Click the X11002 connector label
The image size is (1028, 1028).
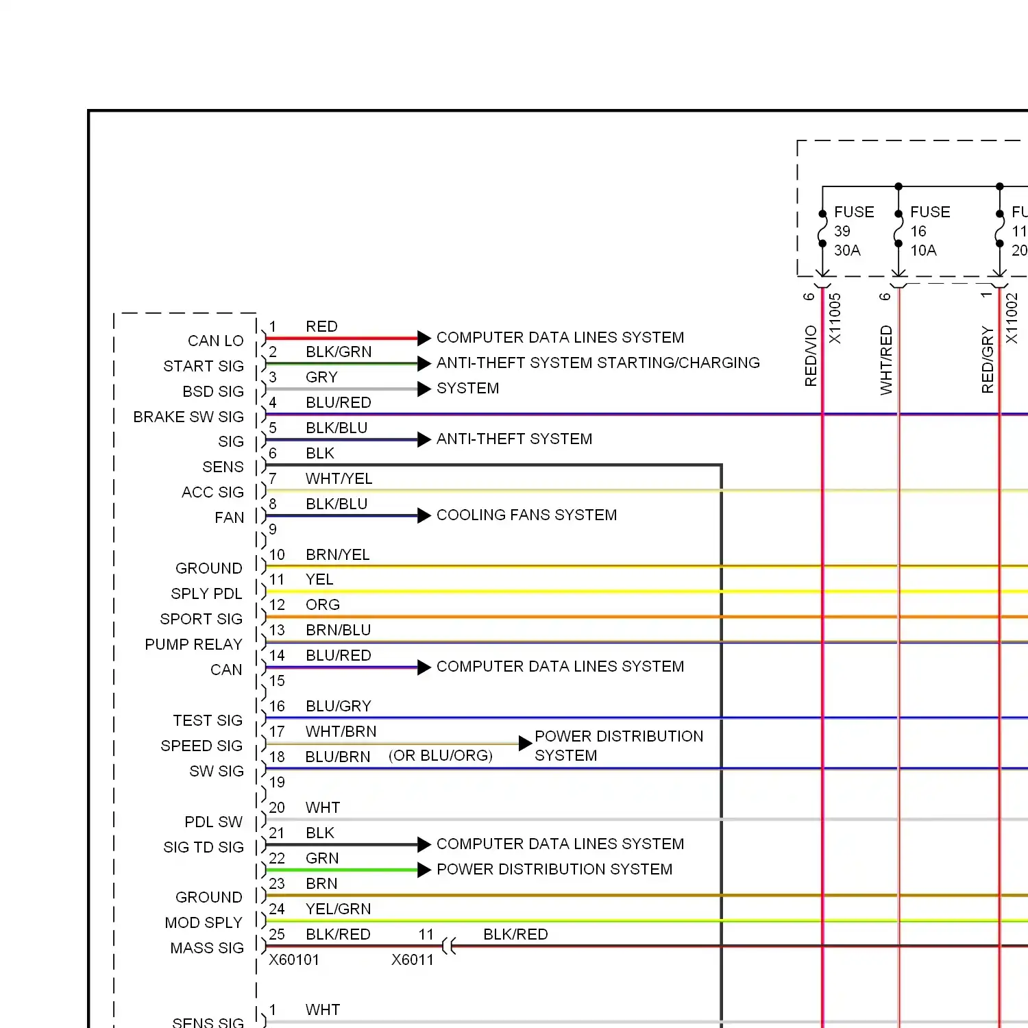tap(1012, 319)
